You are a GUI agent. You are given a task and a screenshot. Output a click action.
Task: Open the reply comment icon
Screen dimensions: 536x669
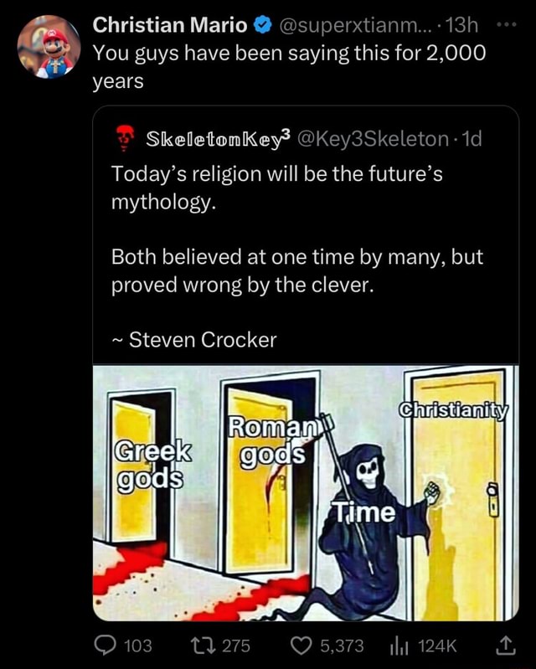(x=105, y=646)
